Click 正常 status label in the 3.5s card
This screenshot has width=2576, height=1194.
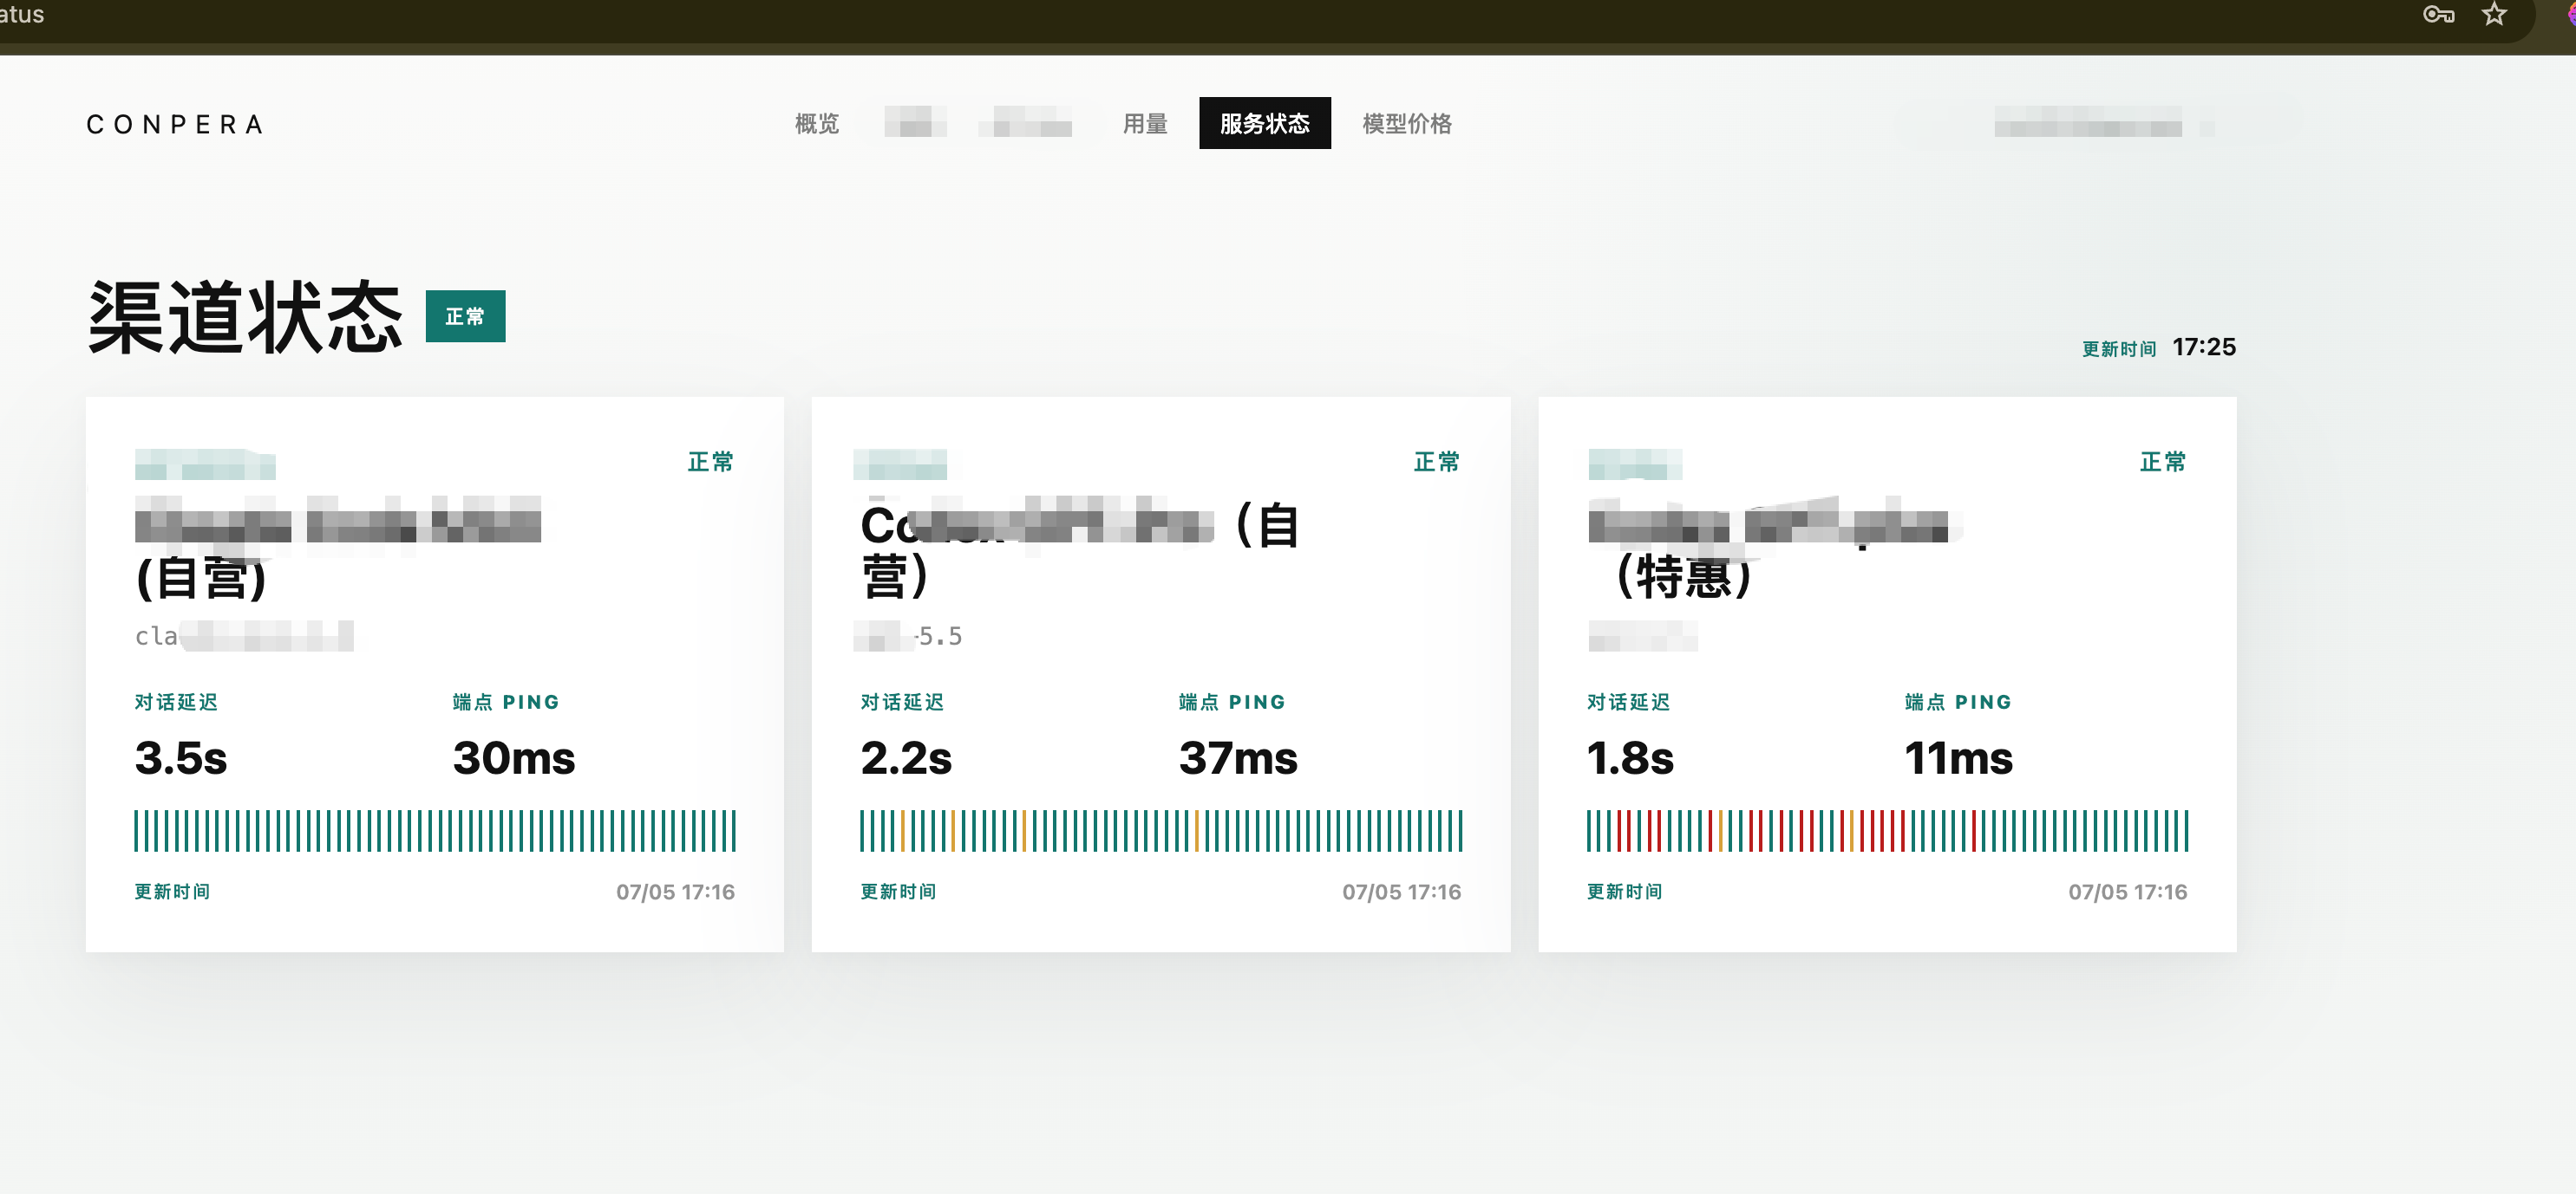[x=711, y=462]
